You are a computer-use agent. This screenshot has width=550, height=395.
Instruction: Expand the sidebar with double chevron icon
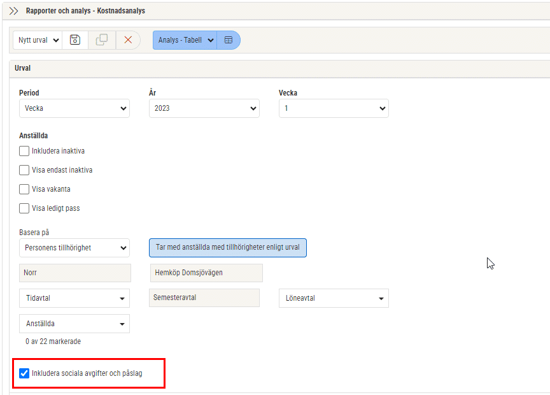[13, 11]
